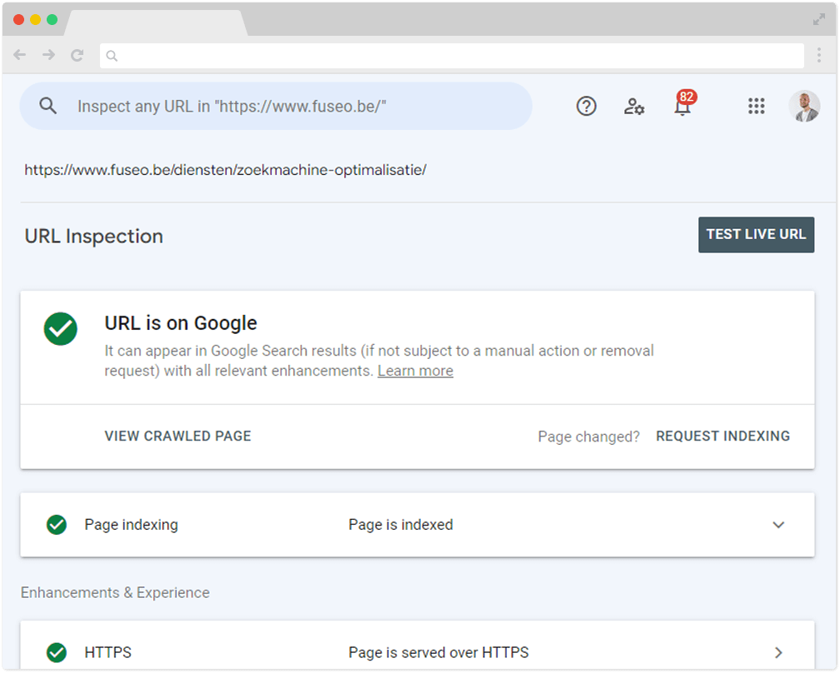
Task: Focus the browser address bar
Action: point(452,56)
